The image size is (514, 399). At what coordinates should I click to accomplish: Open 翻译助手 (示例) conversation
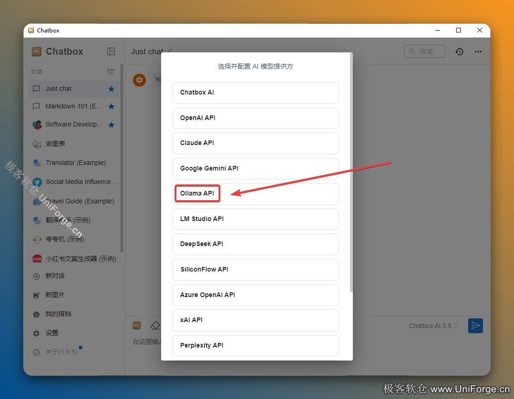click(x=74, y=220)
